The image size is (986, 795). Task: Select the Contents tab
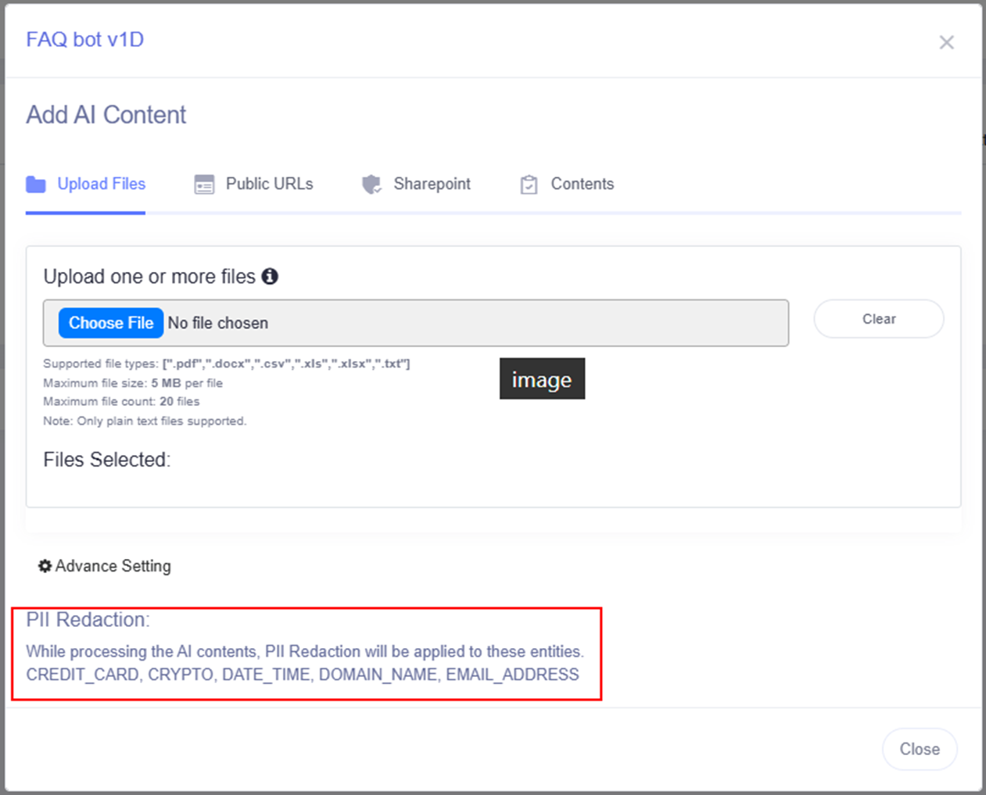pyautogui.click(x=582, y=184)
